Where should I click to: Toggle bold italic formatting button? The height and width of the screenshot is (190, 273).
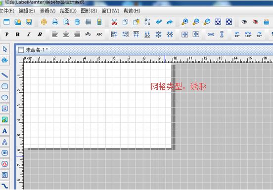40,35
